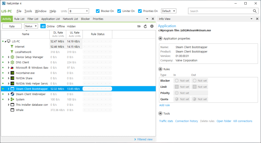The width and height of the screenshot is (261, 143).
Task: Collapse the Rules section
Action: [x=160, y=69]
